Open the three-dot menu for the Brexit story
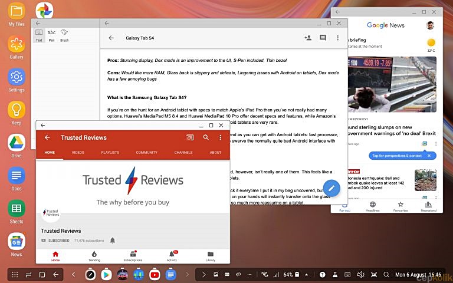This screenshot has height=283, width=453. click(436, 144)
